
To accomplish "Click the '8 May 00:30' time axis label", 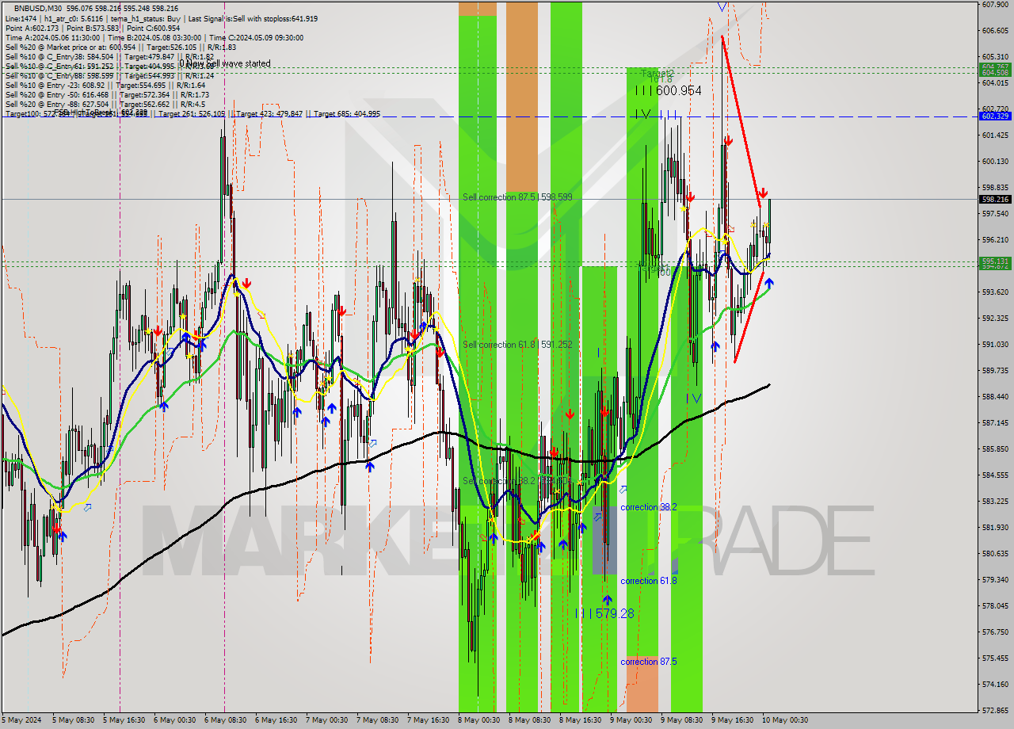I will click(x=479, y=720).
